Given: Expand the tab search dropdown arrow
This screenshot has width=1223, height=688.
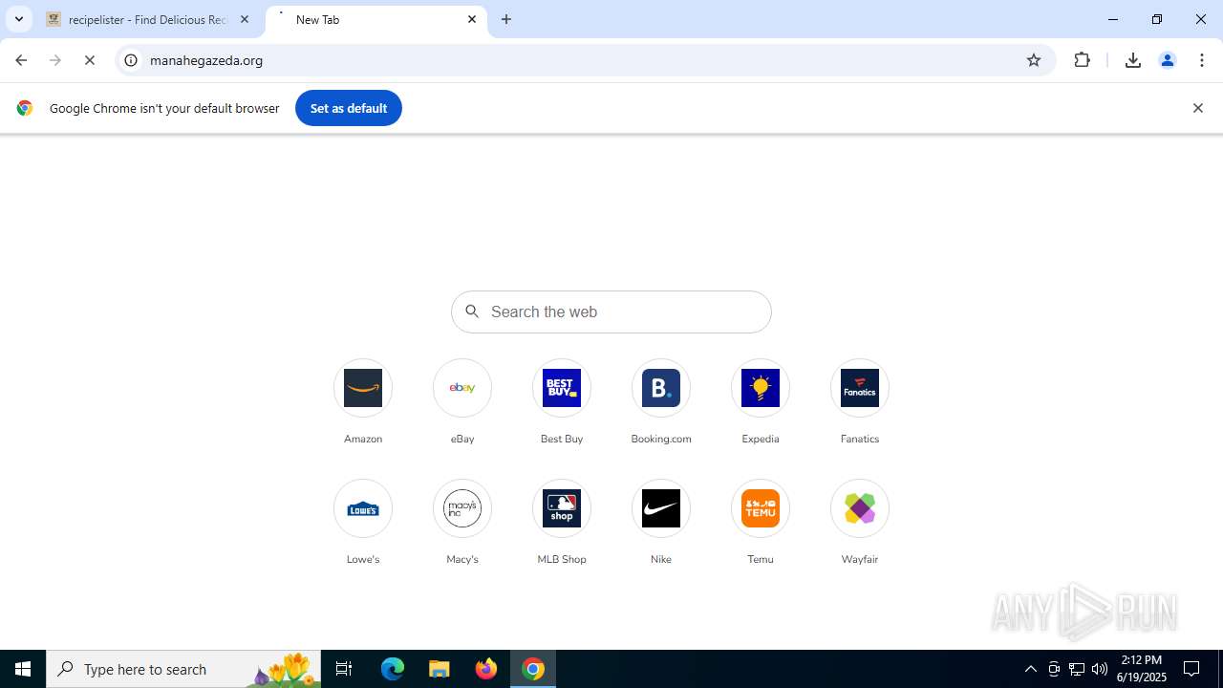Looking at the screenshot, I should tap(19, 19).
